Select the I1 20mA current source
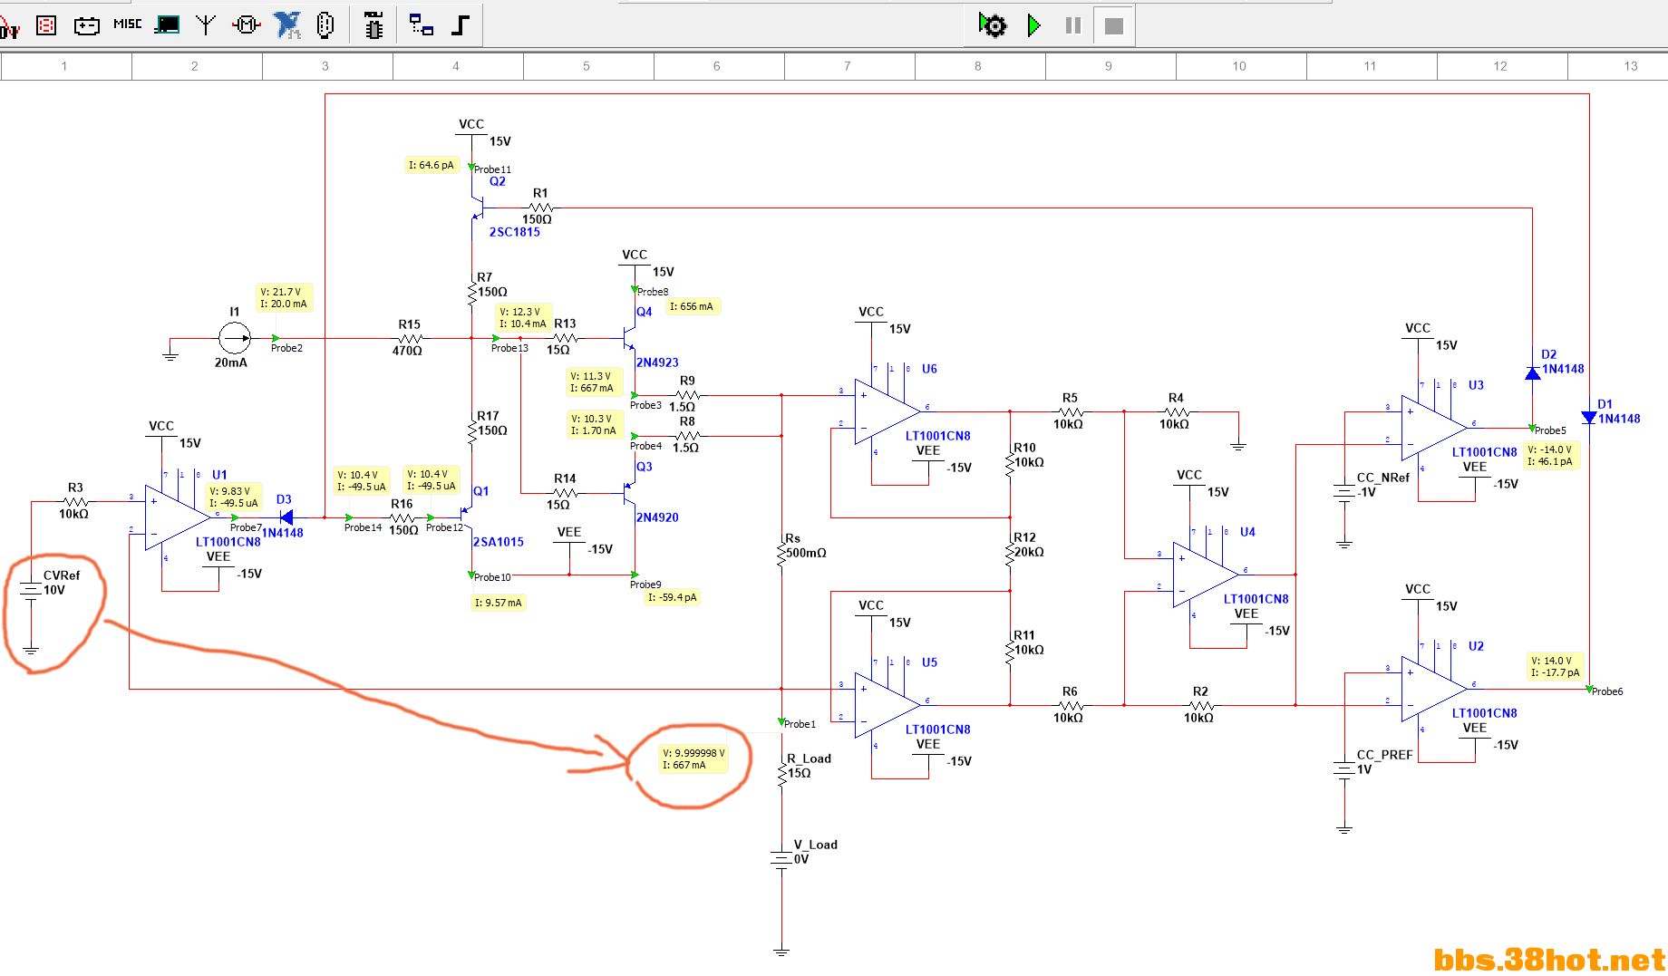 234,339
